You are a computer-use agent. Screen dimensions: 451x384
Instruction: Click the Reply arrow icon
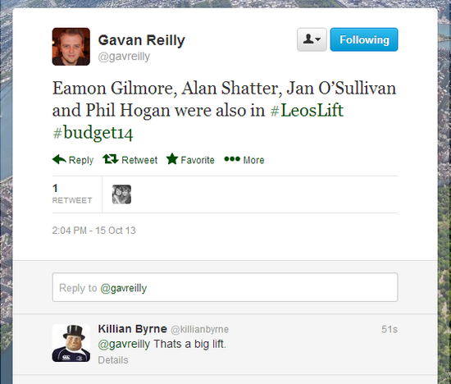tap(59, 159)
